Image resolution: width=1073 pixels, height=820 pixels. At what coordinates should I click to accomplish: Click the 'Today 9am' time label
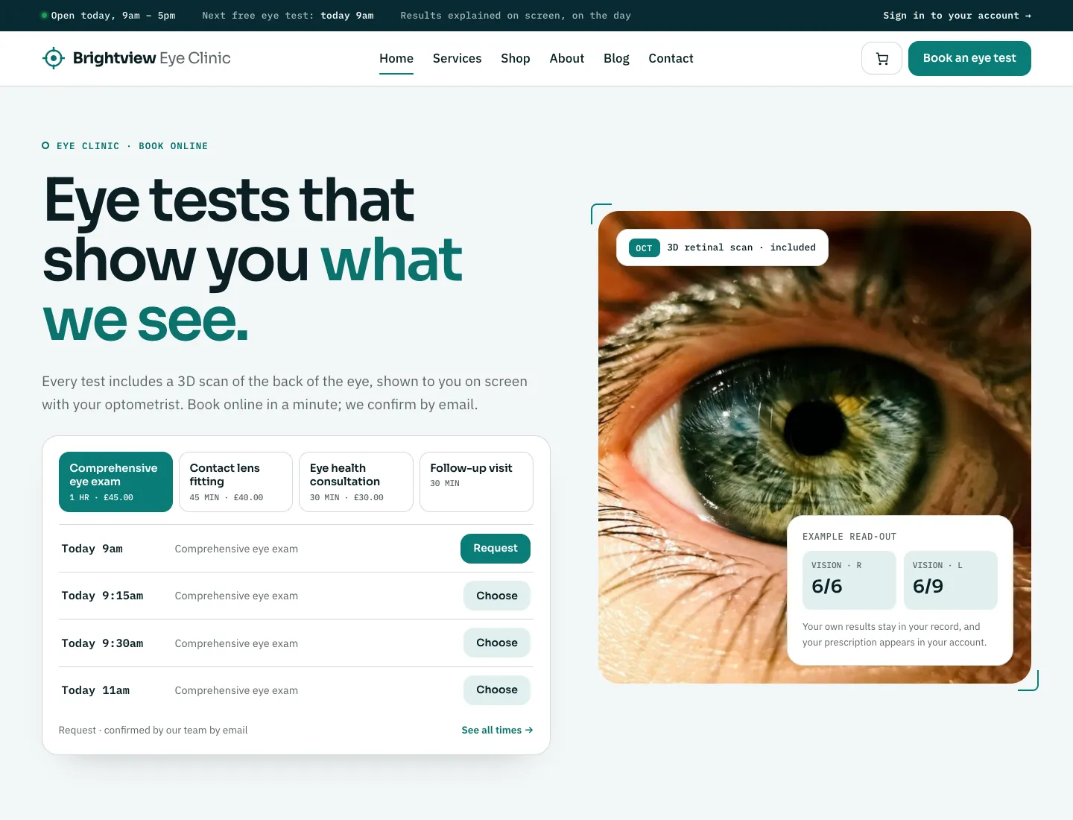point(92,549)
